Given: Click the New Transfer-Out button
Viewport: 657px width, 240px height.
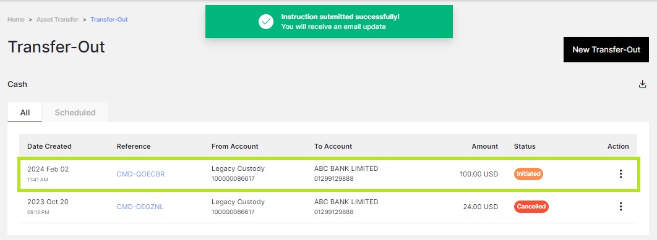Looking at the screenshot, I should coord(606,50).
